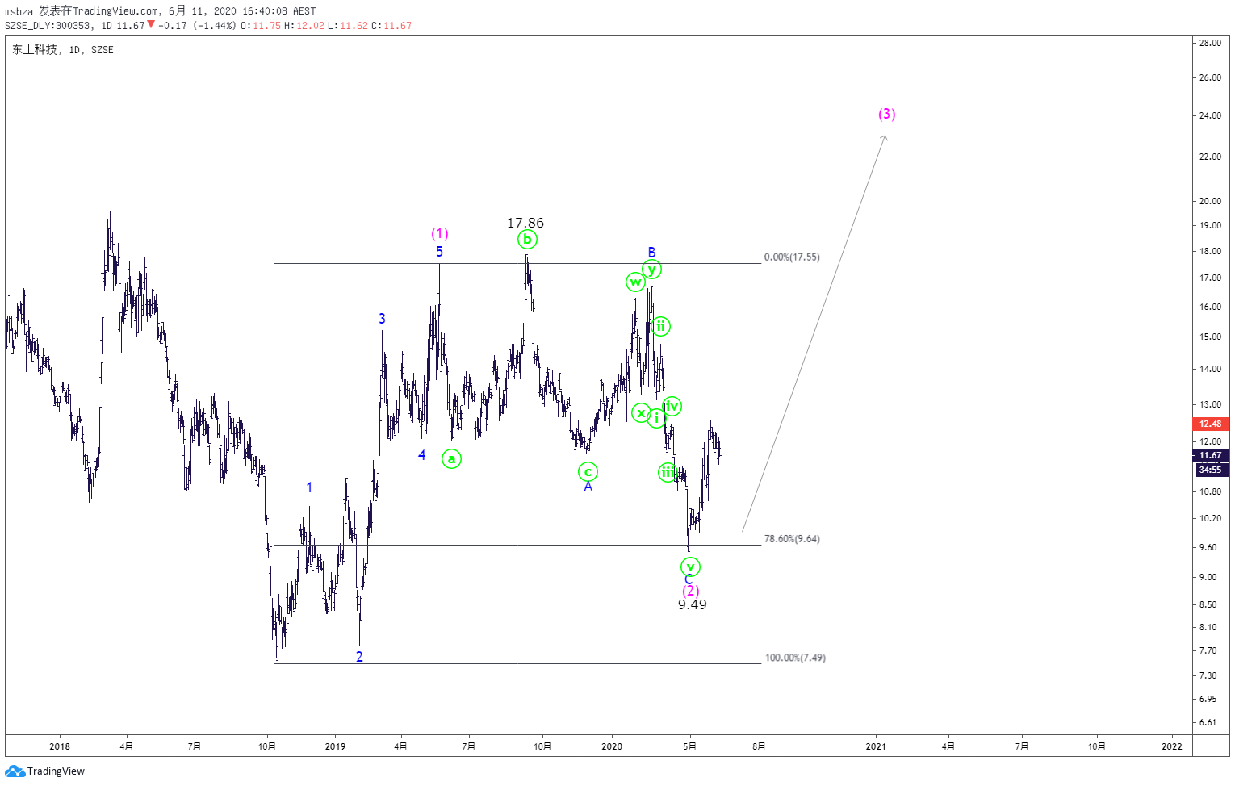Click the TradingView logo at the bottom
This screenshot has height=786, width=1235.
click(x=44, y=771)
